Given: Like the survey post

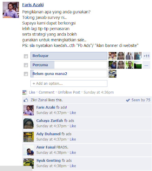Looking at the screenshot, I should click(x=32, y=92).
